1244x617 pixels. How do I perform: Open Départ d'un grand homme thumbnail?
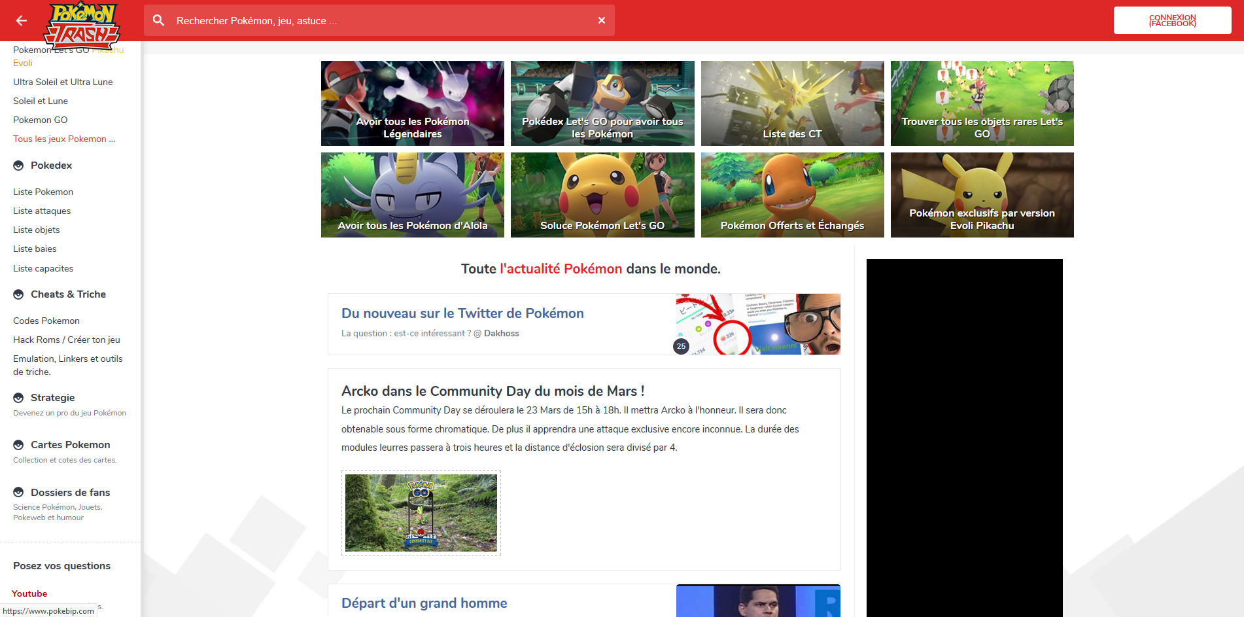point(758,601)
